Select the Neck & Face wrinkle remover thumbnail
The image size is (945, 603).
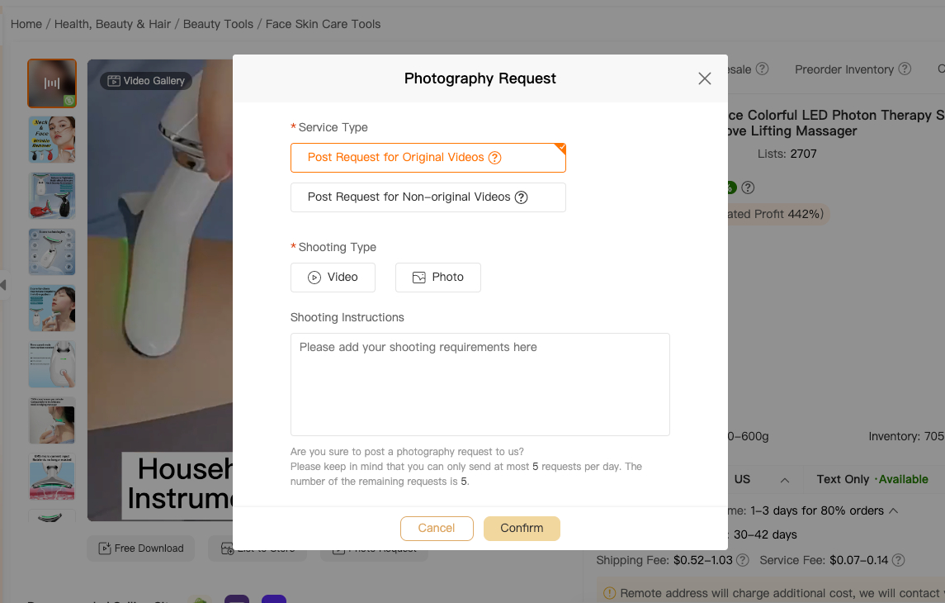52,140
